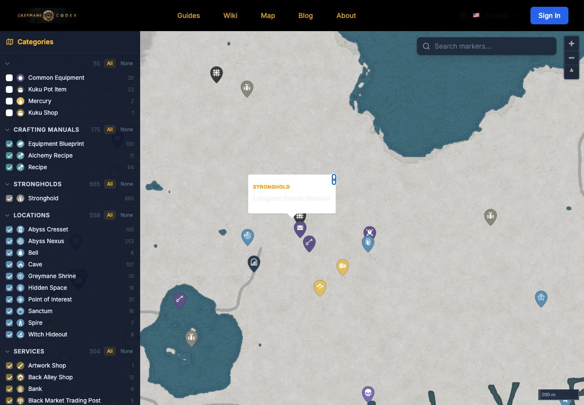
Task: Uncheck the Alchemy Recipe checkbox
Action: 9,156
